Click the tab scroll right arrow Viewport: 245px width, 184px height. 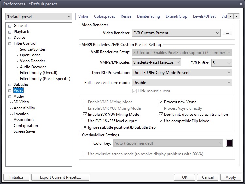point(236,16)
